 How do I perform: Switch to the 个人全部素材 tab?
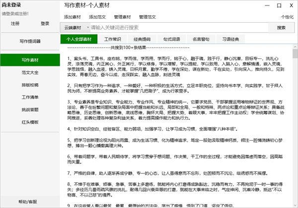pos(76,39)
